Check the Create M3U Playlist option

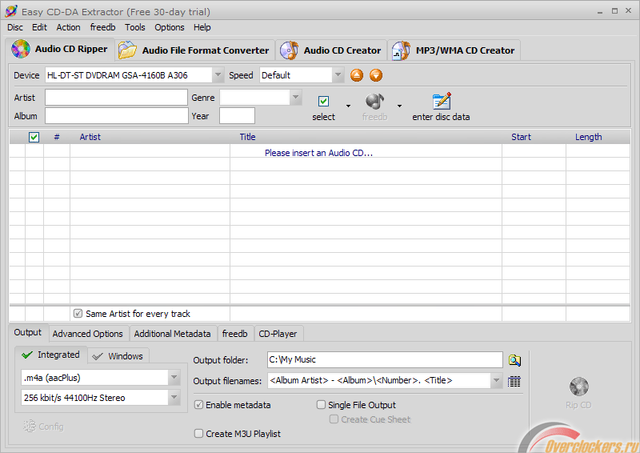click(x=199, y=434)
